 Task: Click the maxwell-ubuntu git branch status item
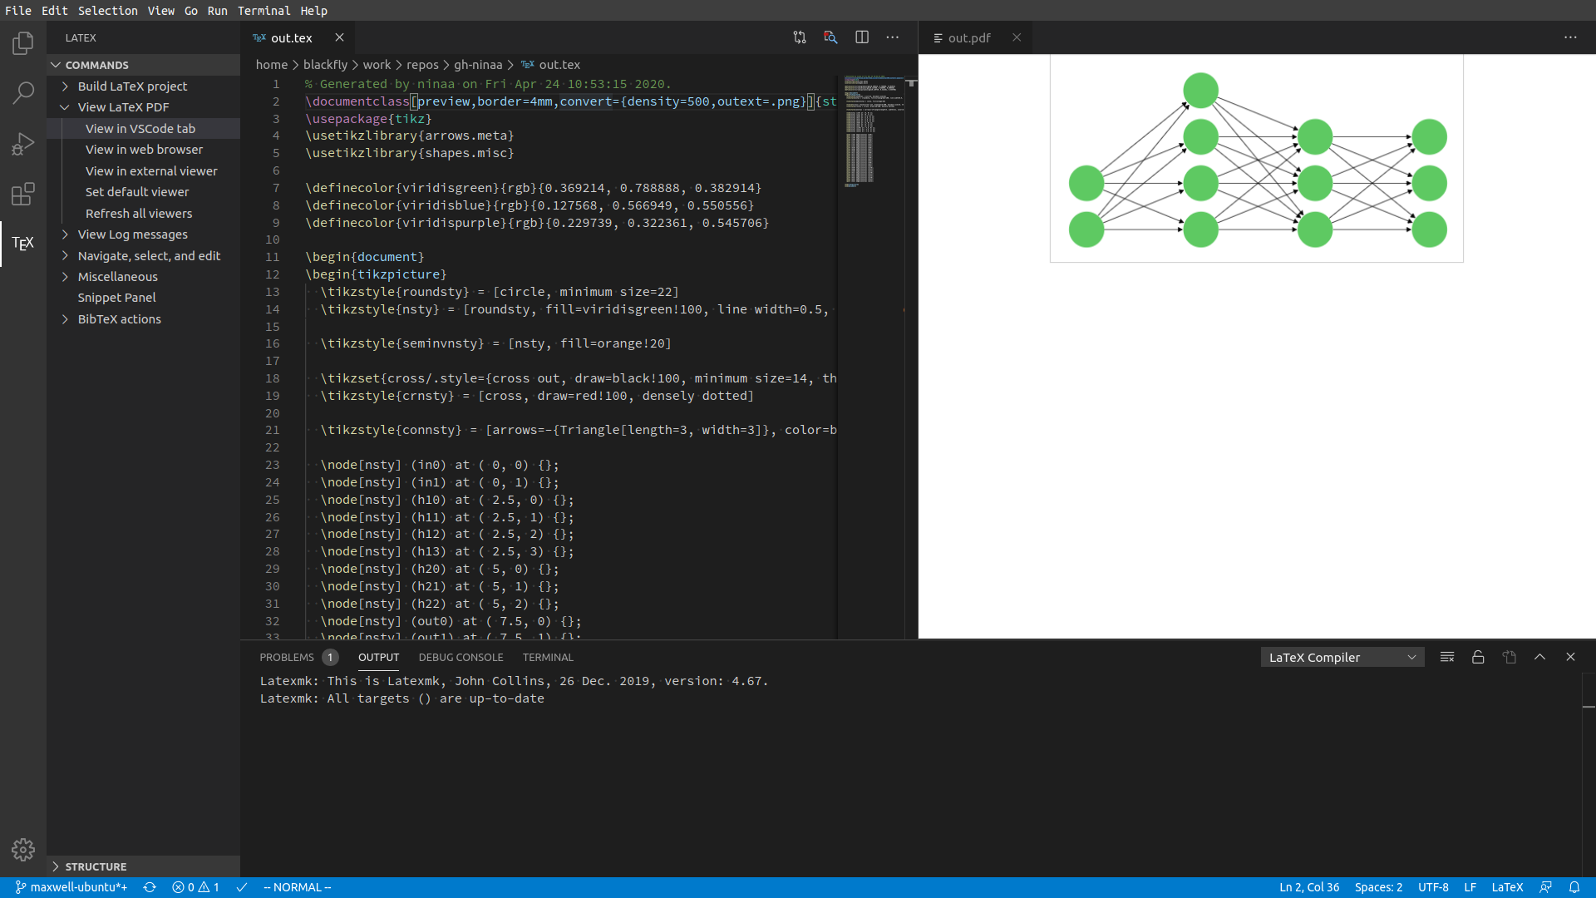coord(71,887)
